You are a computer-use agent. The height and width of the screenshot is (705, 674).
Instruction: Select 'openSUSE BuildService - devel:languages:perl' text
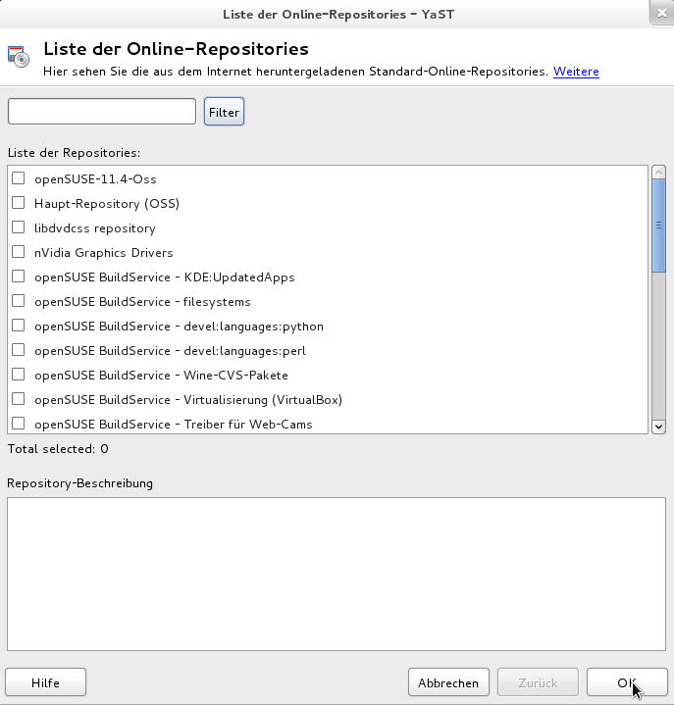tap(170, 351)
